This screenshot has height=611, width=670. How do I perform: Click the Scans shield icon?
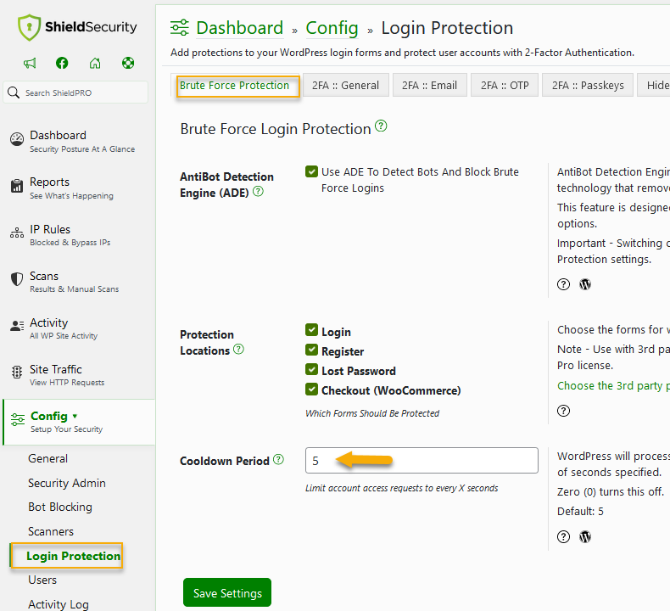pyautogui.click(x=17, y=279)
